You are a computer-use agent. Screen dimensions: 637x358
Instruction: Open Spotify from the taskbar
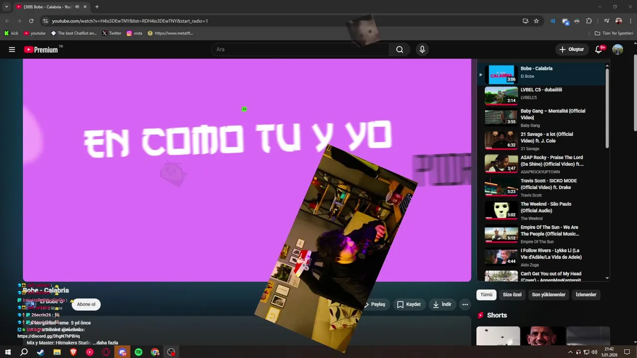click(x=138, y=352)
